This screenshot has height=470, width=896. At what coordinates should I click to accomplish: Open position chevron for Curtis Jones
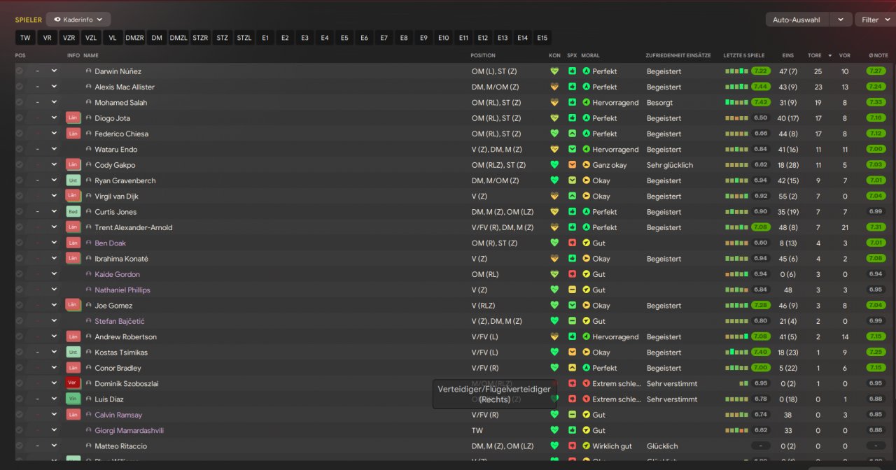point(54,212)
